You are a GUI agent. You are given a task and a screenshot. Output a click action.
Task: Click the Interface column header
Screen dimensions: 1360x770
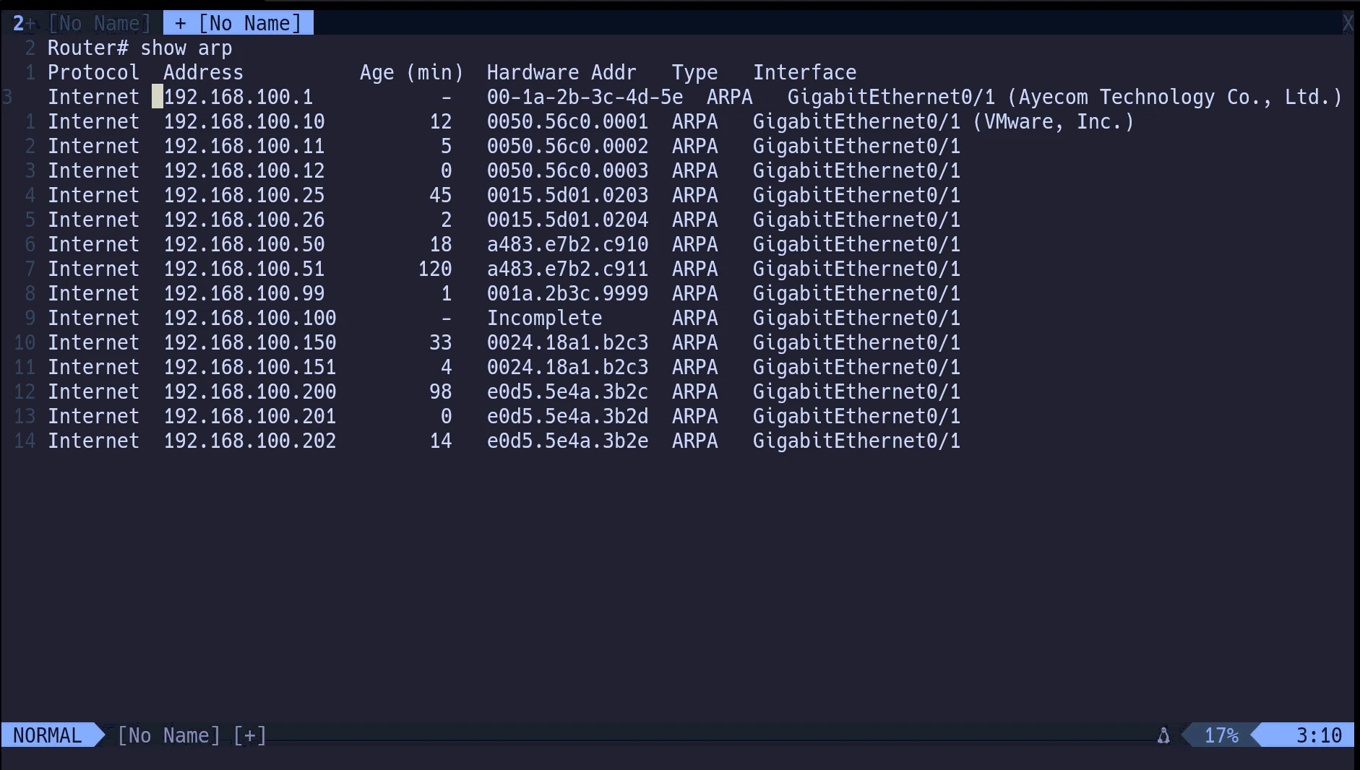pos(805,73)
